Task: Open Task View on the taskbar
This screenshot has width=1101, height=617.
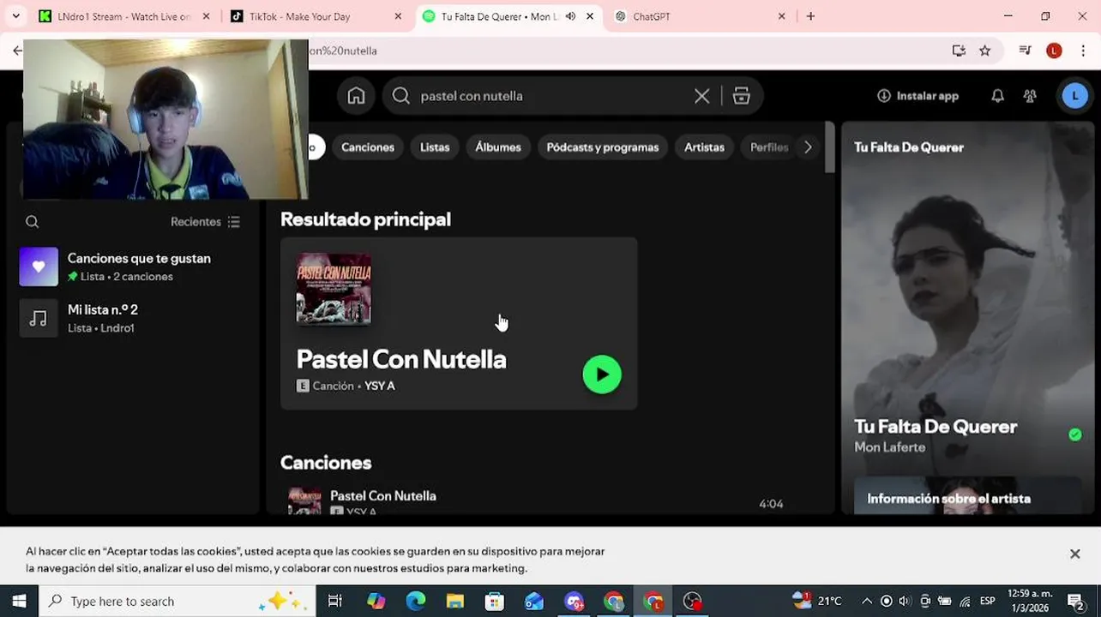Action: click(335, 602)
